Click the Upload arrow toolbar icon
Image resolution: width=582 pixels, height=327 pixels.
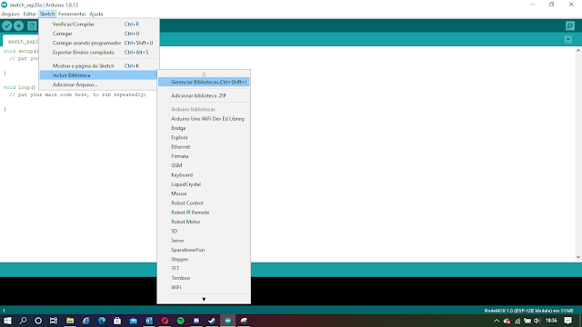click(x=18, y=25)
